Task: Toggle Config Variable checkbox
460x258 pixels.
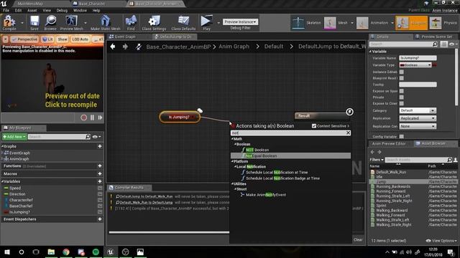Action: [x=401, y=137]
